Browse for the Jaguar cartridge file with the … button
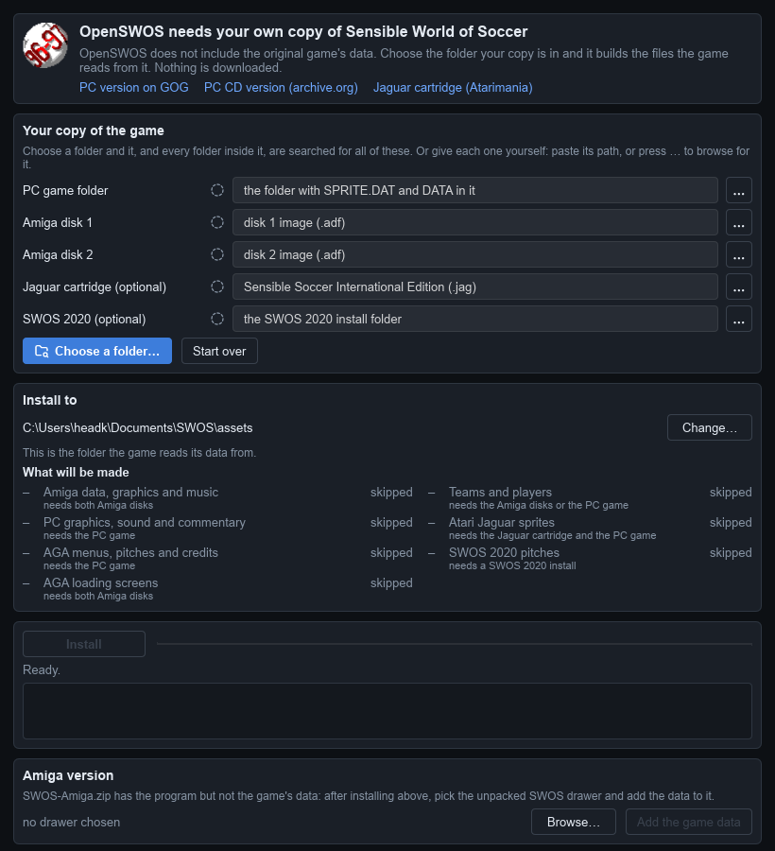Screen dimensions: 775x851 pyautogui.click(x=739, y=287)
